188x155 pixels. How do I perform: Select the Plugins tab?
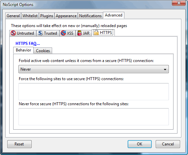pos(47,16)
